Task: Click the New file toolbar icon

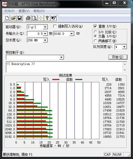Action: [7, 18]
